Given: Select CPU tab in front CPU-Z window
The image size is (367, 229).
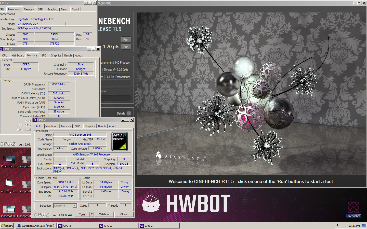Looking at the screenshot, I should click(39, 126).
